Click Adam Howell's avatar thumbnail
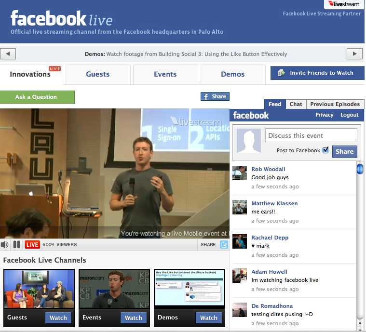 tap(240, 276)
